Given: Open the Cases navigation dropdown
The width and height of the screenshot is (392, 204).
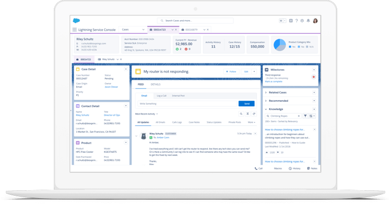Looking at the screenshot, I should click(142, 29).
